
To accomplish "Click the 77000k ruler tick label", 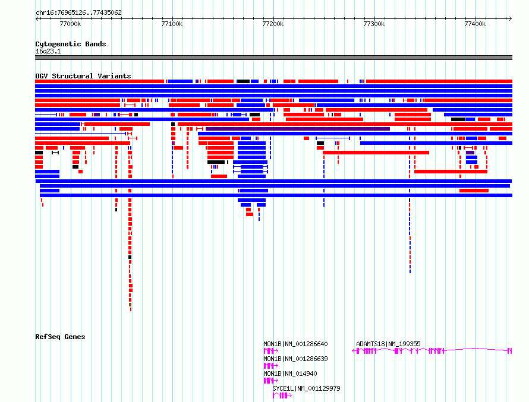I will coord(70,24).
